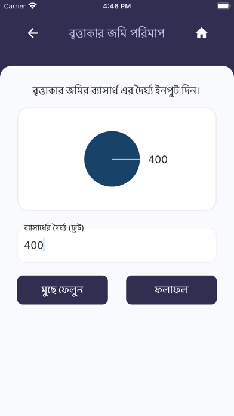
Task: Click the instruction text about ব্যাসার্ধ ইনপুট
Action: pos(116,91)
